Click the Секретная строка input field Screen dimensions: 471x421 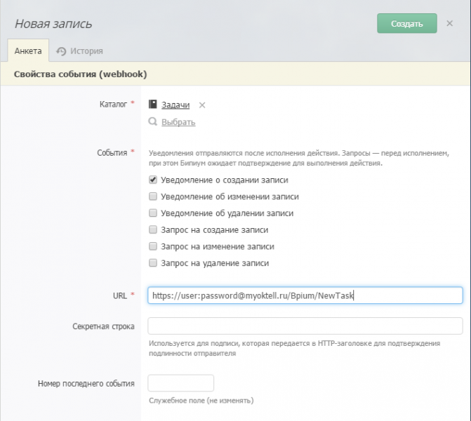pos(305,326)
